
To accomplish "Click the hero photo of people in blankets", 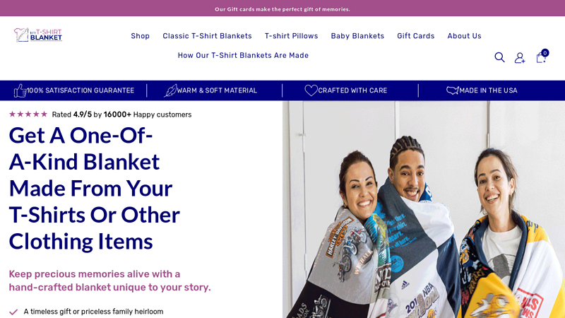I will click(424, 209).
